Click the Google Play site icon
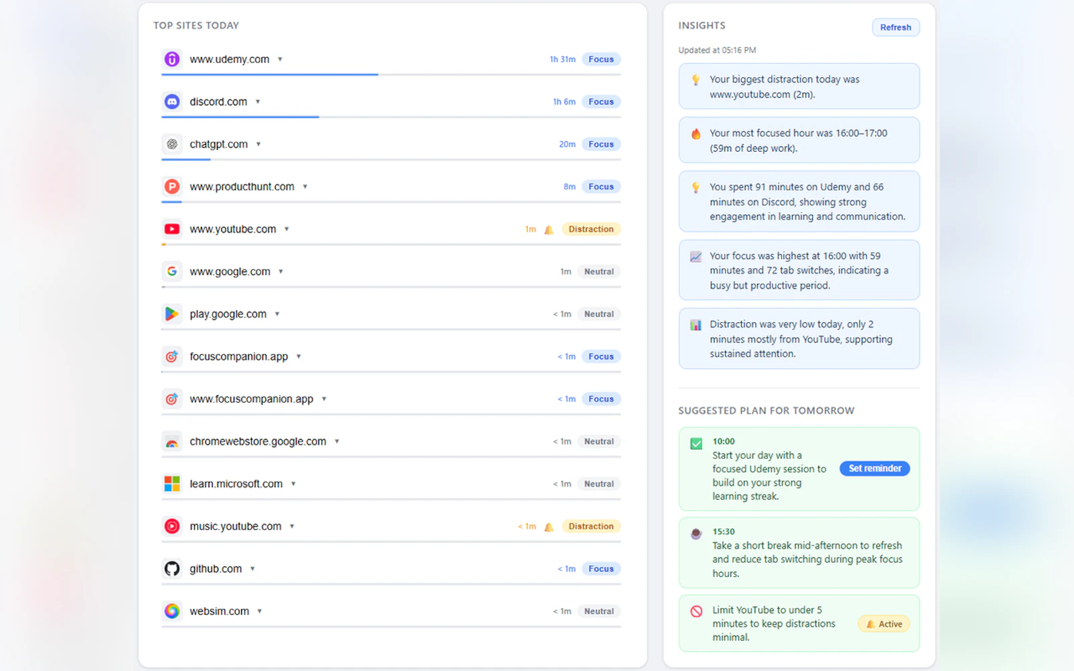This screenshot has height=671, width=1074. click(x=172, y=313)
